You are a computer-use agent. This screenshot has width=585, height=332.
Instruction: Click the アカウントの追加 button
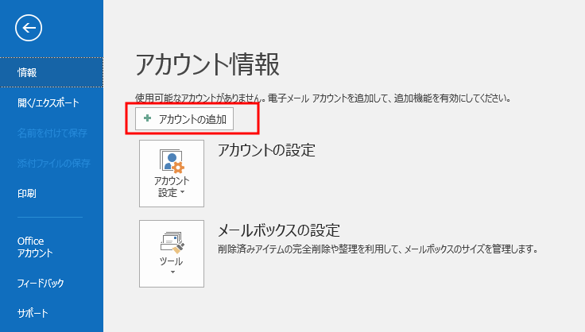(184, 119)
